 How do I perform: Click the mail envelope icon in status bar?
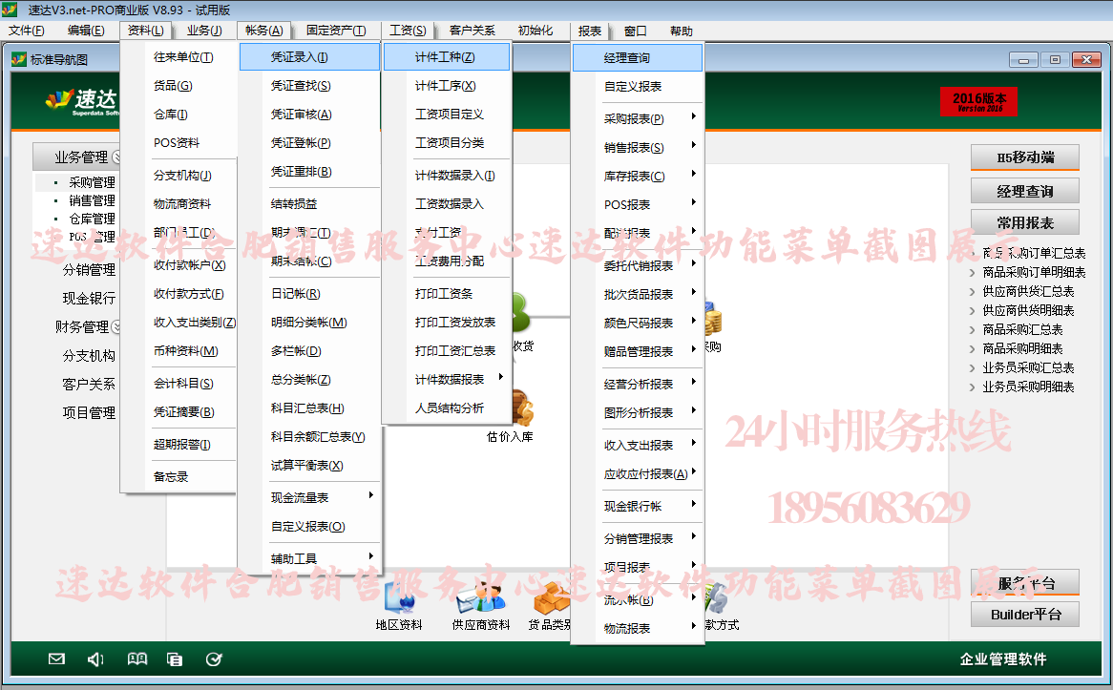[x=56, y=659]
